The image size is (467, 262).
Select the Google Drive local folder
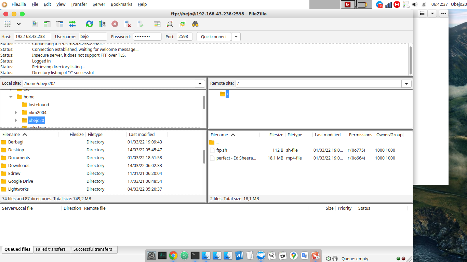pos(21,181)
